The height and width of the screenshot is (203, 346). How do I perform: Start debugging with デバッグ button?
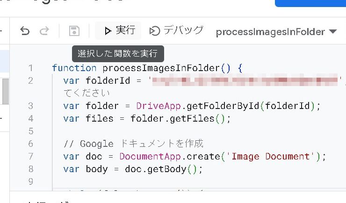click(x=176, y=31)
